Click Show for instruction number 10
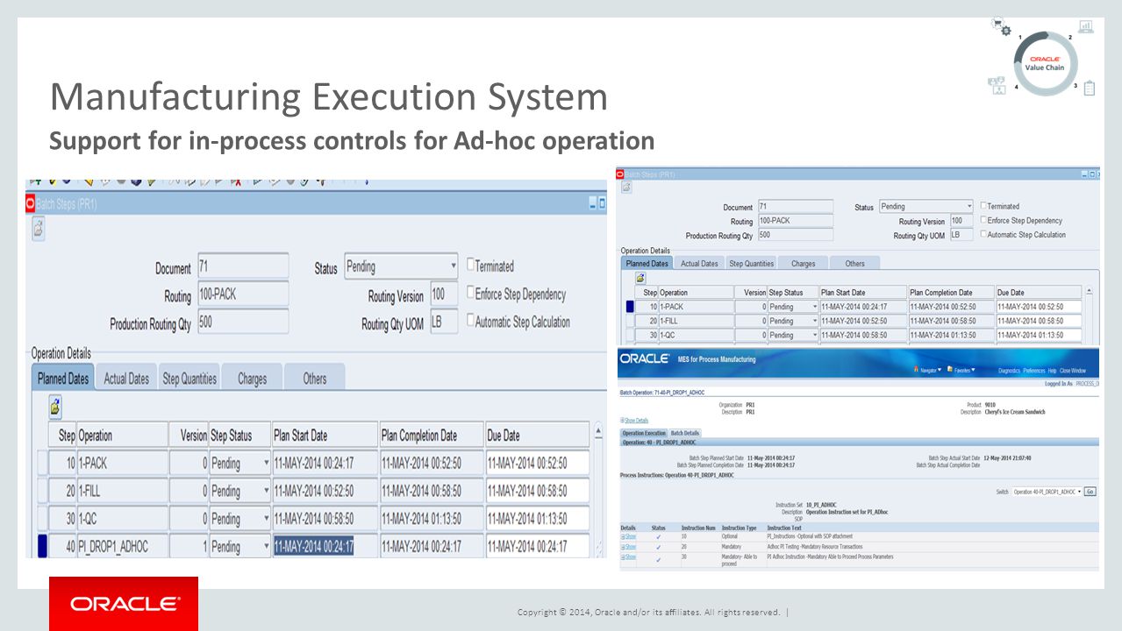 [x=630, y=535]
